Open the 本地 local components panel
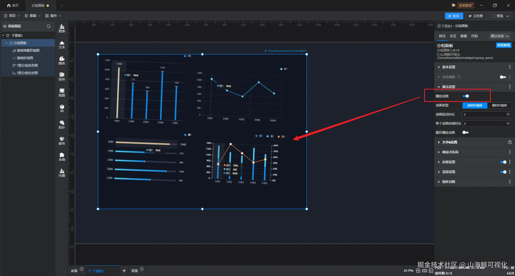 pyautogui.click(x=62, y=157)
